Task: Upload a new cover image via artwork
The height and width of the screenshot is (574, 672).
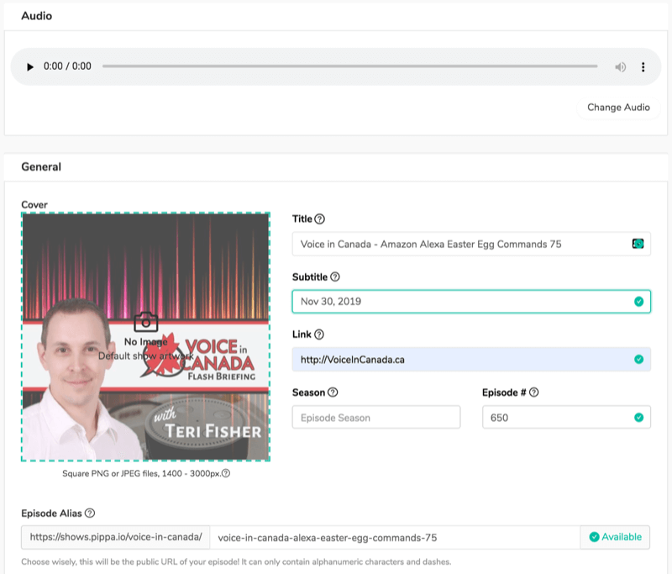Action: 145,337
